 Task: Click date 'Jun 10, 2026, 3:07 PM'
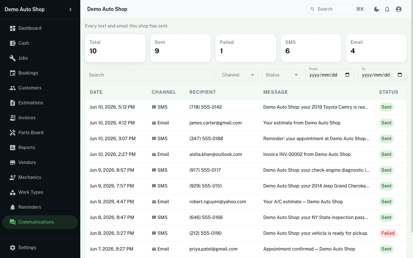click(113, 138)
